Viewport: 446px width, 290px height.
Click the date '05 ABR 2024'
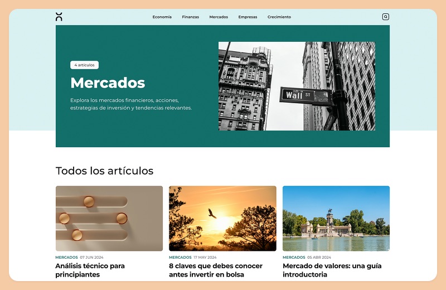pyautogui.click(x=319, y=257)
